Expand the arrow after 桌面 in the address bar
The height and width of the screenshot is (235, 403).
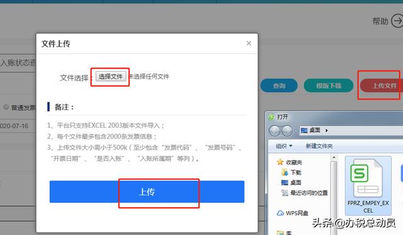tap(326, 130)
